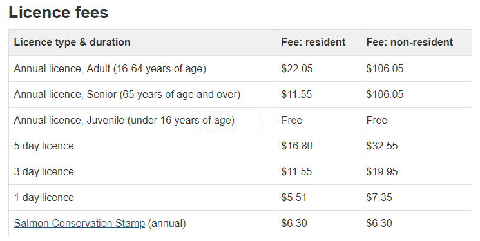The height and width of the screenshot is (241, 480).
Task: Click the Fee: non-resident column header
Action: pos(410,43)
